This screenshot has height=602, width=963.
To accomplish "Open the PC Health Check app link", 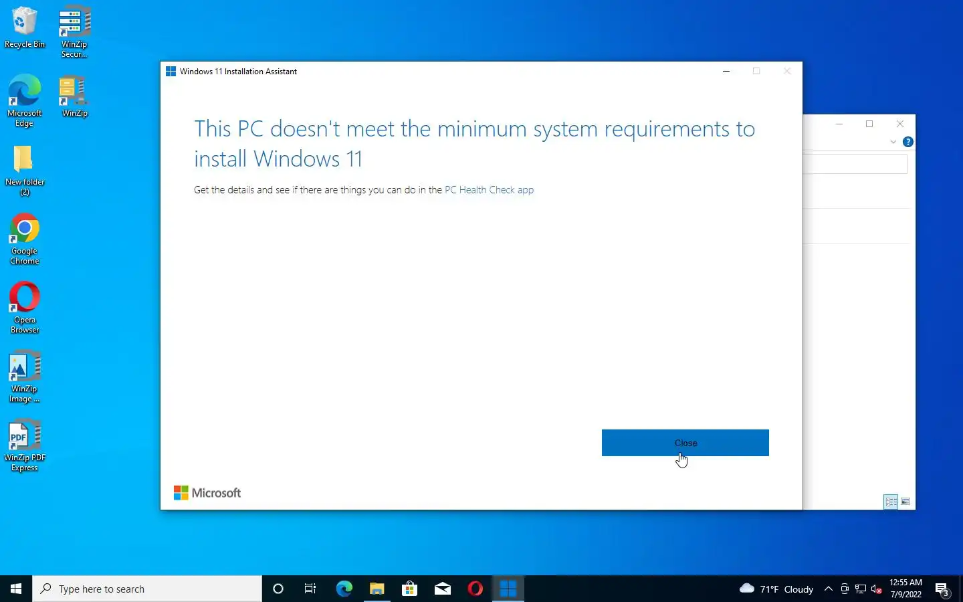I will tap(489, 190).
